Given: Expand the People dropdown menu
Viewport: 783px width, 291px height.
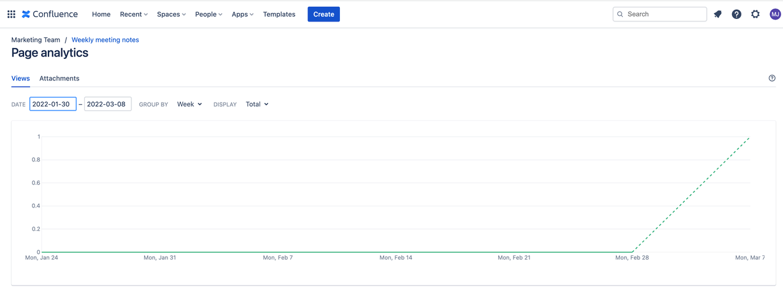Looking at the screenshot, I should pyautogui.click(x=209, y=14).
